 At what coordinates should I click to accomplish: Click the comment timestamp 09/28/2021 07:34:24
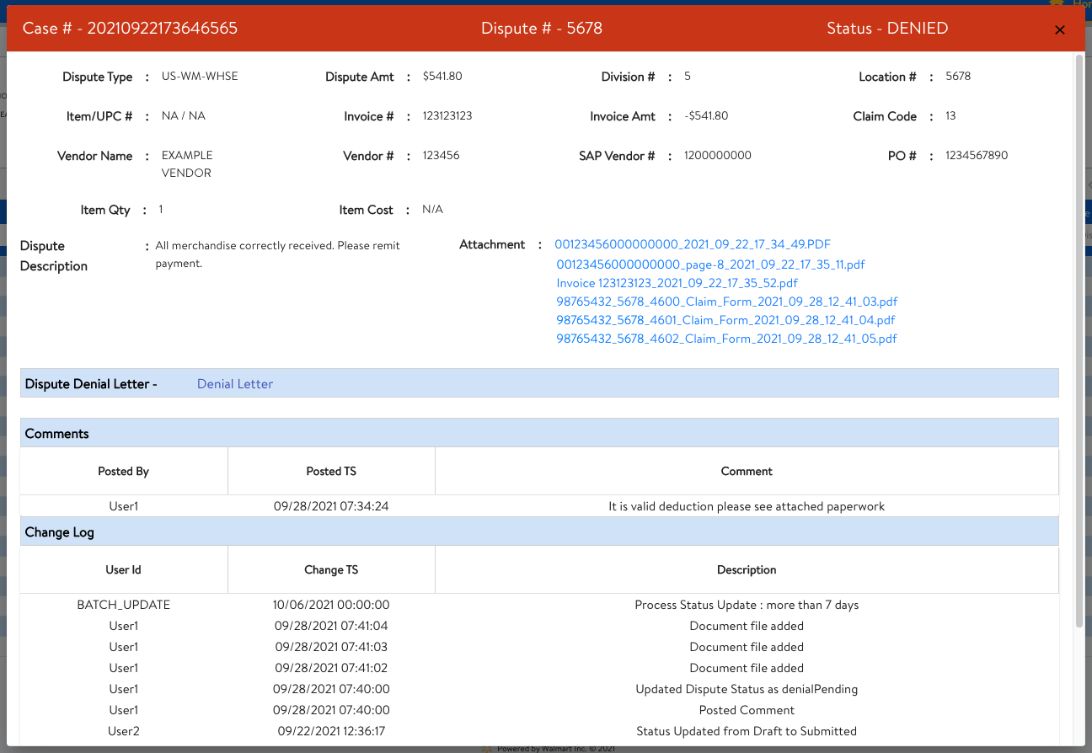click(331, 506)
